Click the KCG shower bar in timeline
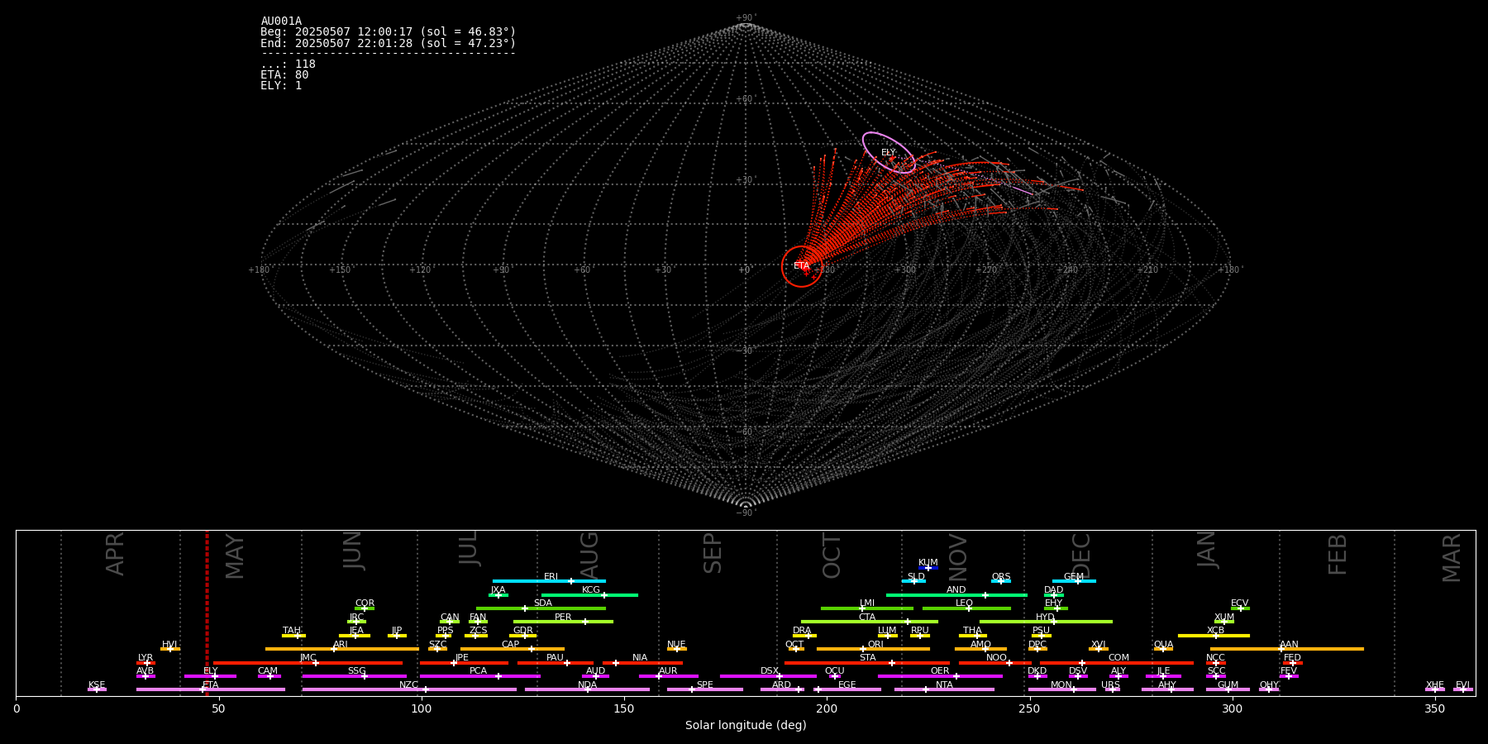Image resolution: width=1488 pixels, height=744 pixels. tap(589, 594)
